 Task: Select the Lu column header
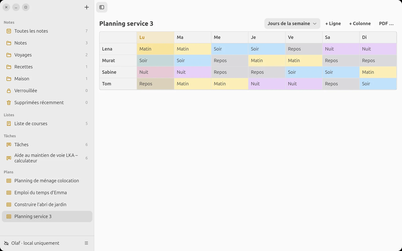tap(156, 37)
